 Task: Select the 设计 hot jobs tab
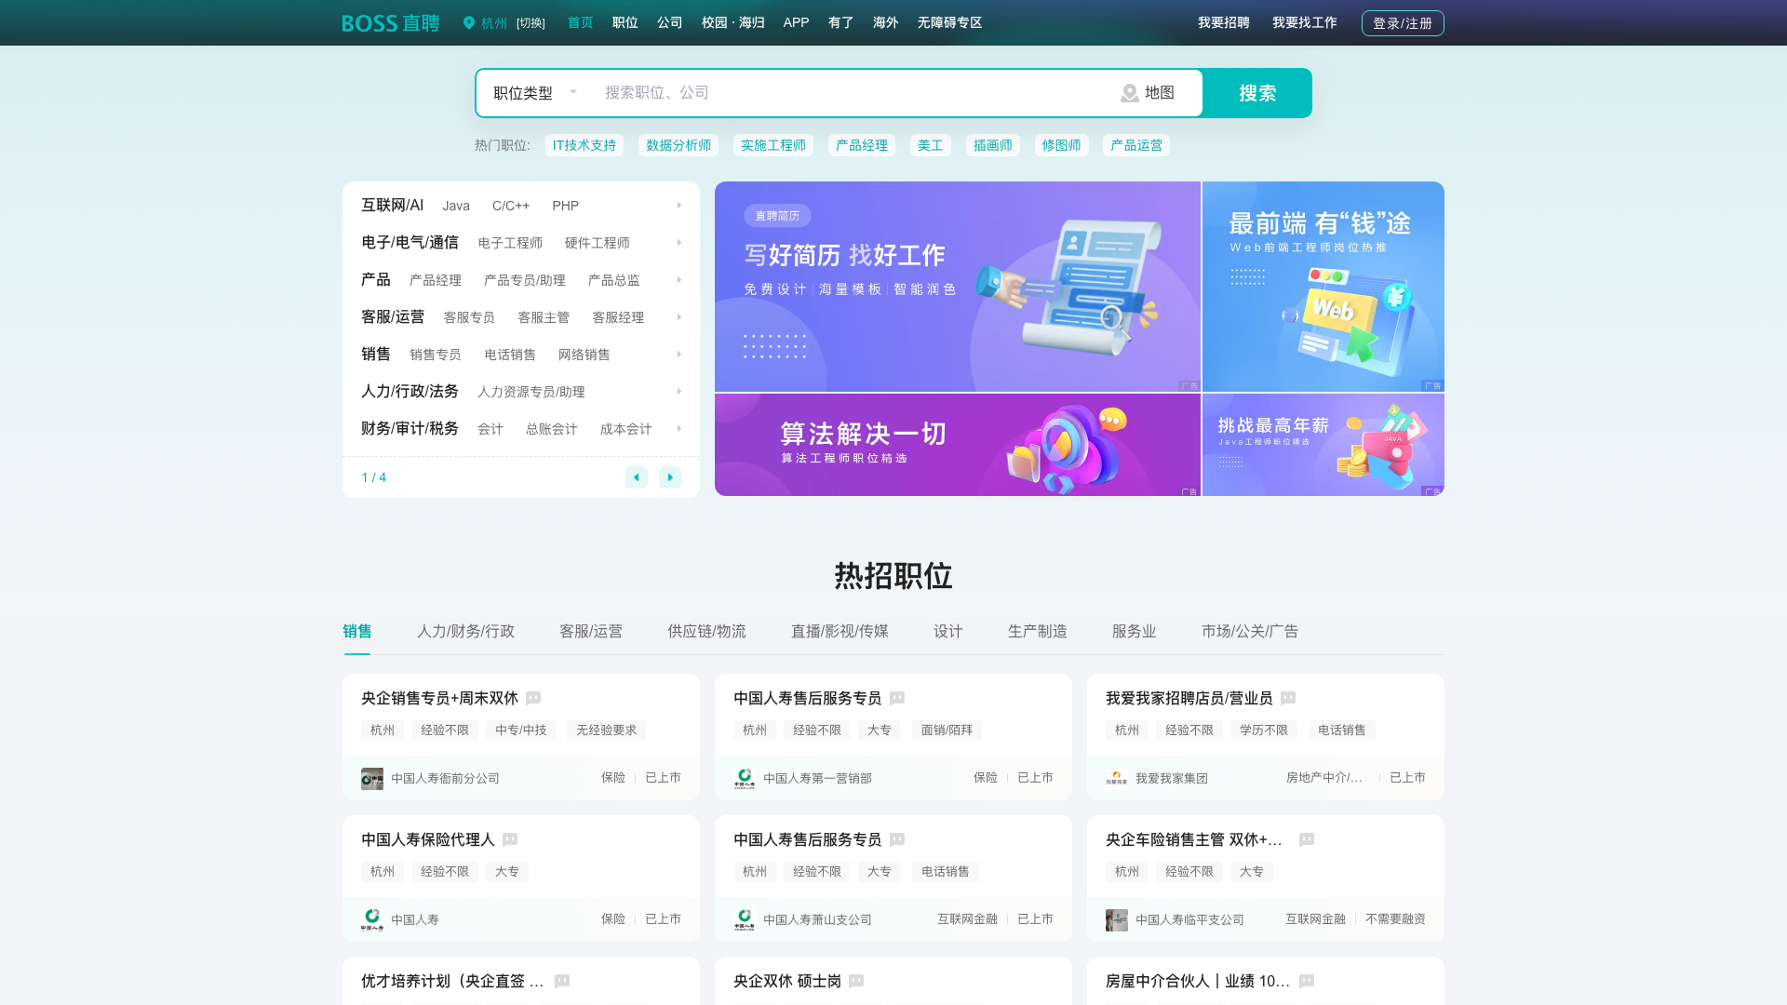pos(947,631)
